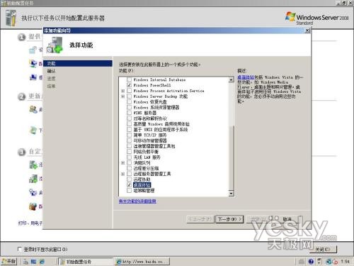Image resolution: width=354 pixels, height=266 pixels.
Task: Expand the 消息队列 node
Action: 122,162
